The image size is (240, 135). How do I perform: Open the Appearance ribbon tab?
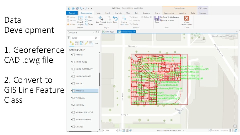(x=169, y=13)
